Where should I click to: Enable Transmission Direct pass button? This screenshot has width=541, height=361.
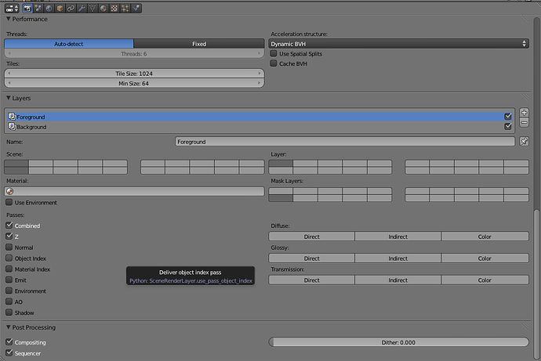coord(311,280)
